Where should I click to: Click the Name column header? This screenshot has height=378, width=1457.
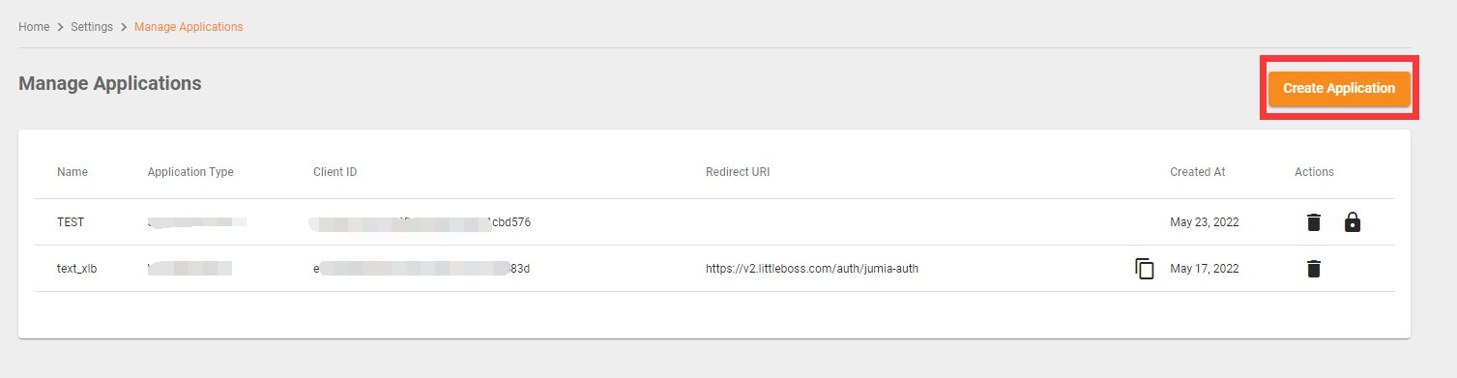tap(73, 172)
